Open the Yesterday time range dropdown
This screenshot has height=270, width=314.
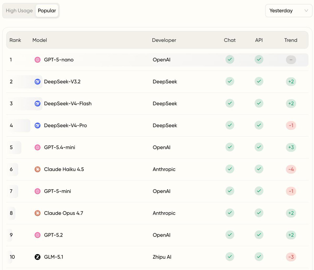coord(289,11)
